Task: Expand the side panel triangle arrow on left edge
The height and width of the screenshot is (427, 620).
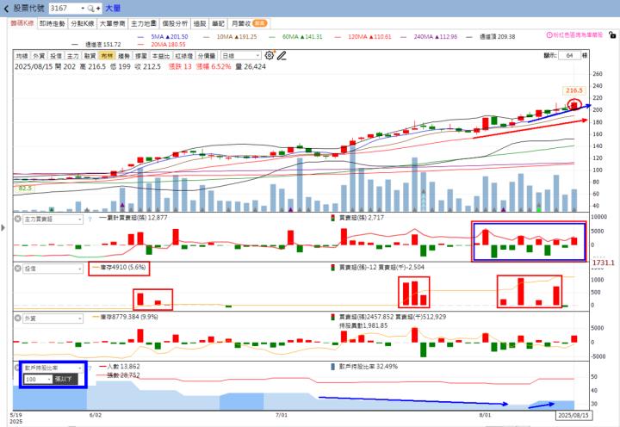Action: click(x=3, y=228)
